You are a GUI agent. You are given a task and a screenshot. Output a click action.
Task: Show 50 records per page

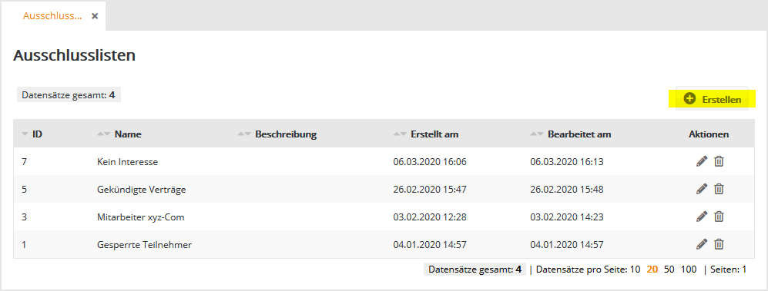[669, 269]
